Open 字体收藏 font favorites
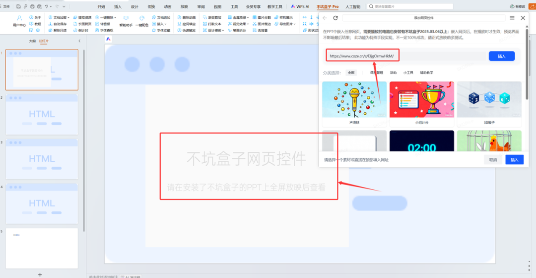The width and height of the screenshot is (536, 278). pyautogui.click(x=161, y=30)
